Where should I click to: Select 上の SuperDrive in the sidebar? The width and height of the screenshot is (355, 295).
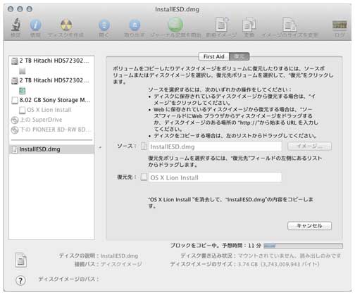tap(37, 120)
